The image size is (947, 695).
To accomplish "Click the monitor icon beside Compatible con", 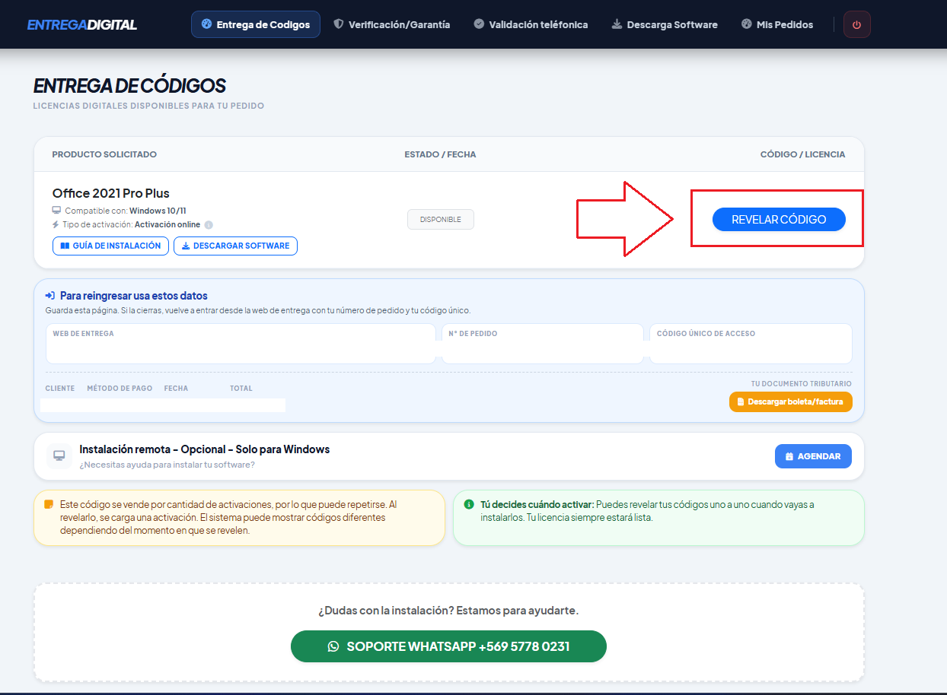I will point(56,211).
